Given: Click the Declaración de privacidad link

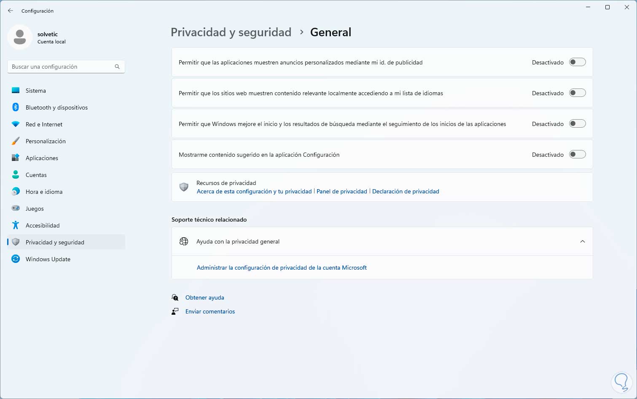Looking at the screenshot, I should 406,191.
